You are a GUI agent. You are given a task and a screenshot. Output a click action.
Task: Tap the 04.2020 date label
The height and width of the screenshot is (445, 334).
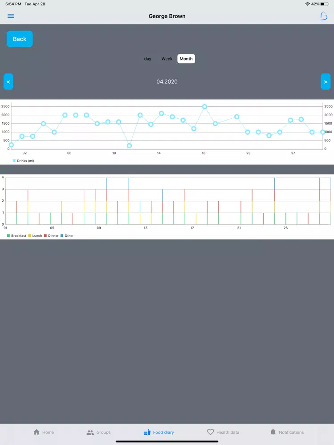click(x=167, y=82)
